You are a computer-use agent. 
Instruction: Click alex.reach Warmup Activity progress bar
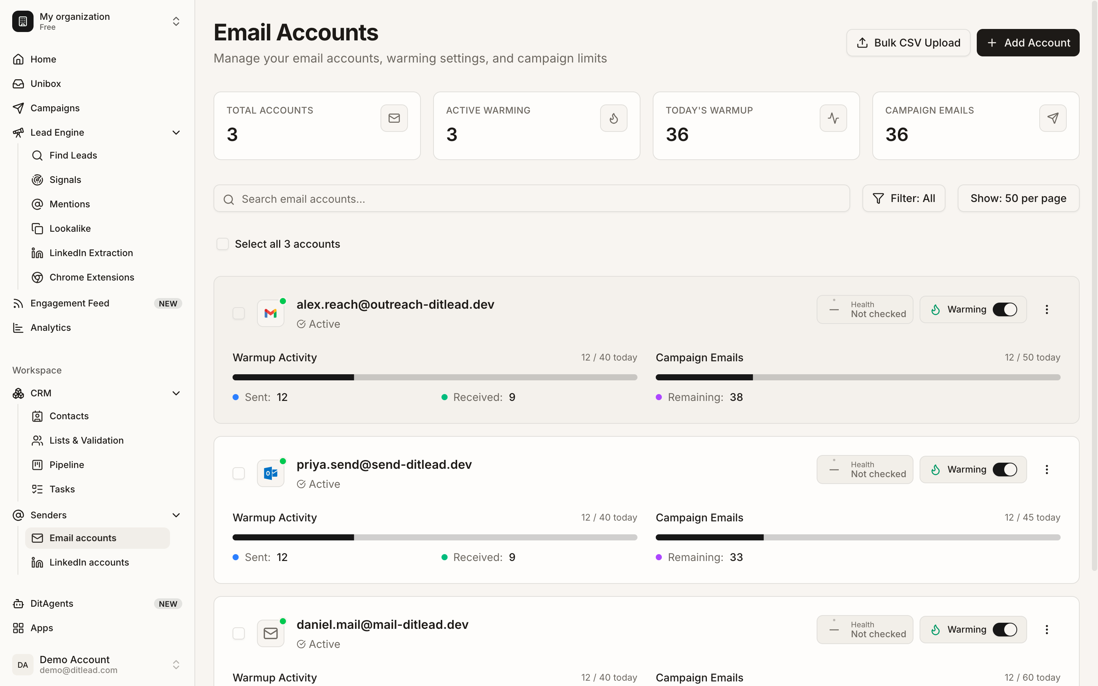point(435,377)
